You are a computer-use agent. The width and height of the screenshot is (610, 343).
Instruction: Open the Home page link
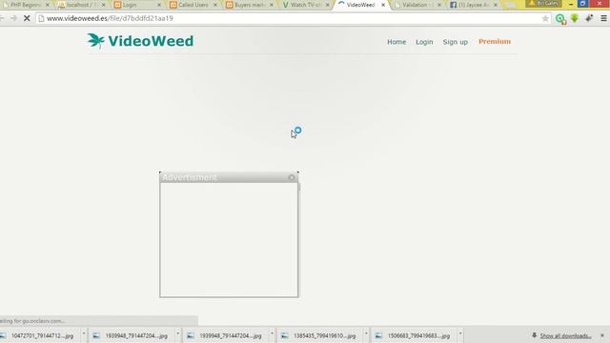click(x=396, y=42)
